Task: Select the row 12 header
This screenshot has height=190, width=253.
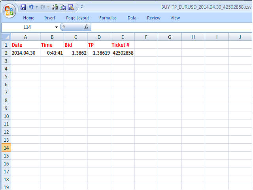Action: pyautogui.click(x=6, y=132)
